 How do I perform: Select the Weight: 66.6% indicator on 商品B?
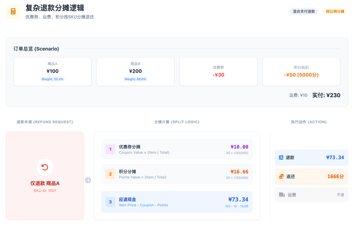tap(135, 79)
